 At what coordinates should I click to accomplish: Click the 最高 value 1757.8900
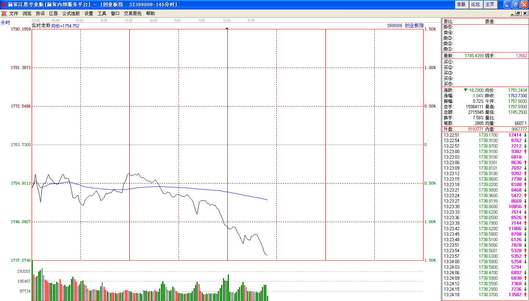(x=518, y=107)
